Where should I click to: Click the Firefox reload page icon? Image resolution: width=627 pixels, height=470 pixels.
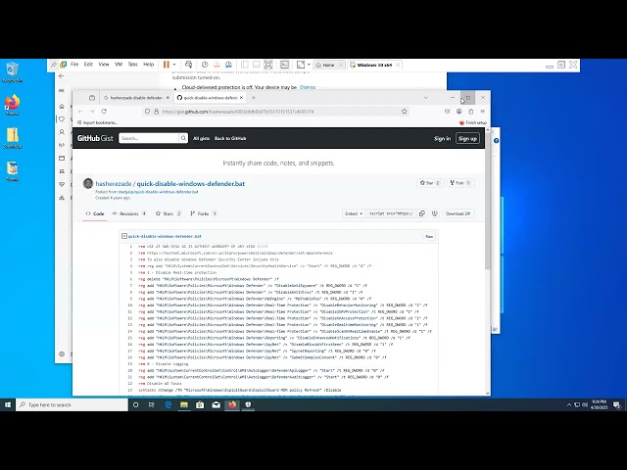104,111
